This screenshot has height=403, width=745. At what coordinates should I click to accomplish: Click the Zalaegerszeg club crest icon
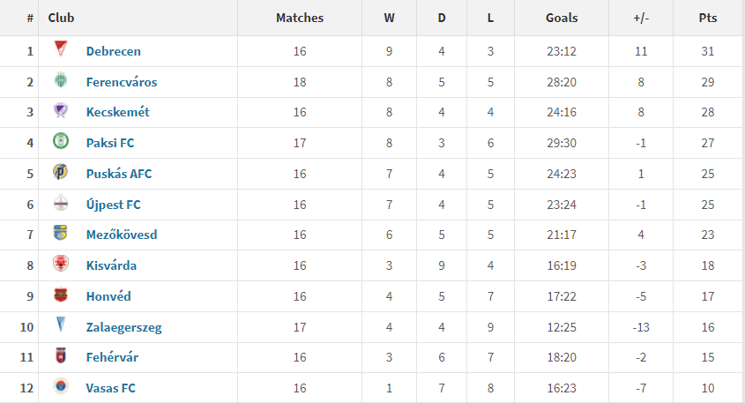coord(61,325)
